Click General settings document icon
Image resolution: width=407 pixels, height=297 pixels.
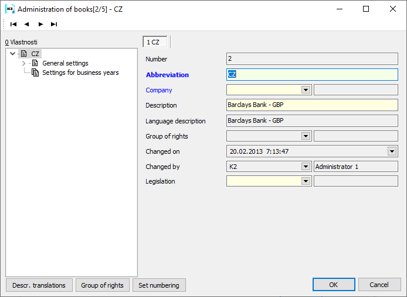35,63
